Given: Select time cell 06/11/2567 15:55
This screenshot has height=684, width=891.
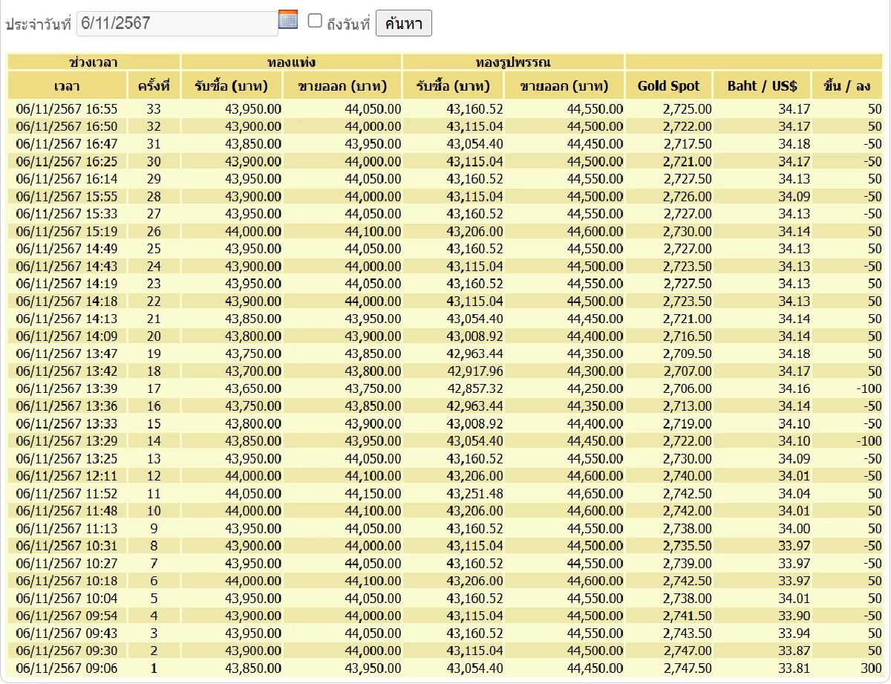Looking at the screenshot, I should pyautogui.click(x=67, y=196).
